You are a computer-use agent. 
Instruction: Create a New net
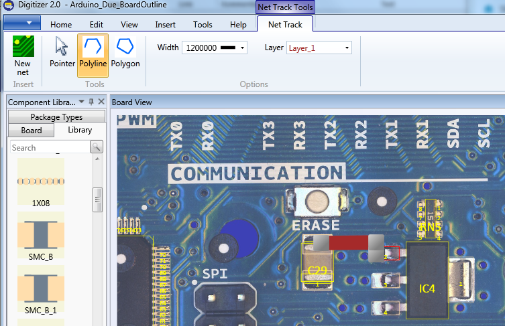pyautogui.click(x=23, y=56)
